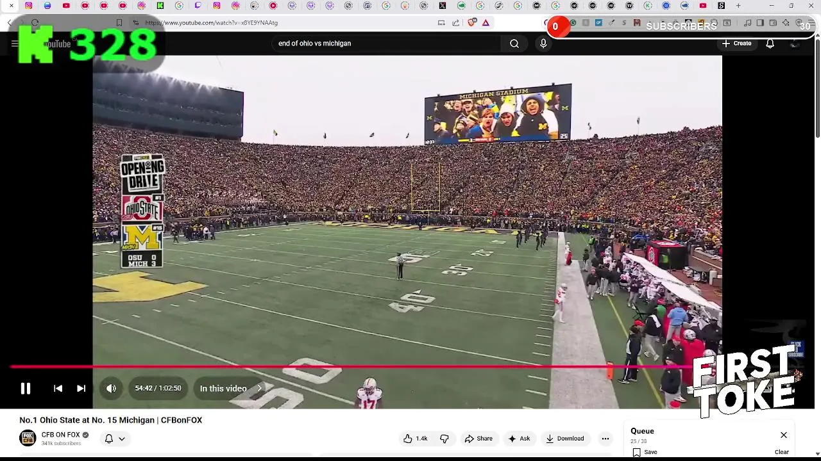Switch to the X (Twitter) browser tab

pos(443,6)
